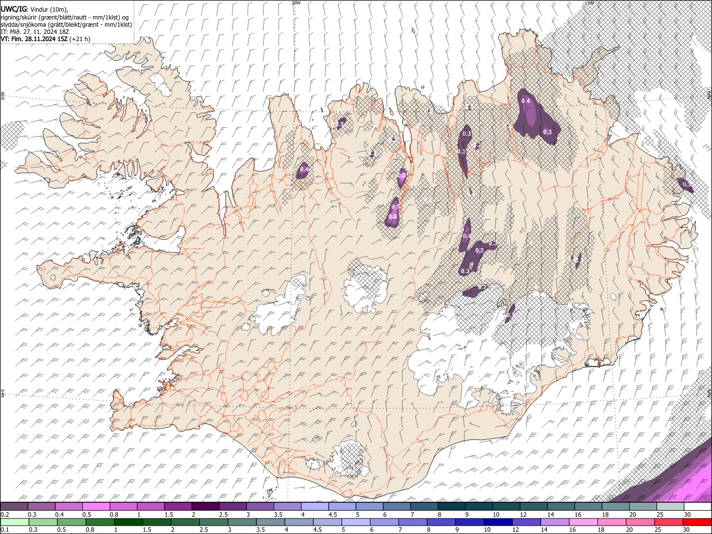The height and width of the screenshot is (534, 712).
Task: Pick the 4 blue-grey swatch, lower legend row
Action: point(299,522)
